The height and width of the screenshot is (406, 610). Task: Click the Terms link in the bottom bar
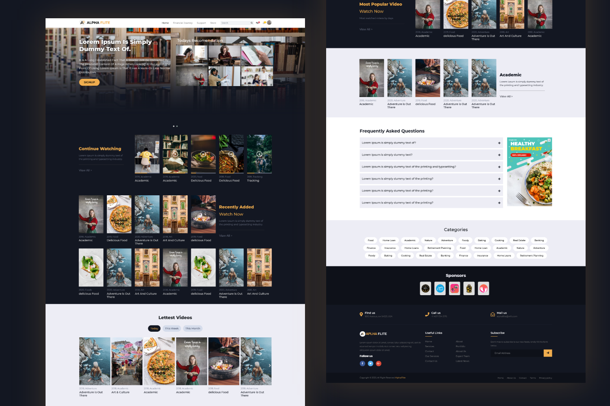[x=533, y=378]
